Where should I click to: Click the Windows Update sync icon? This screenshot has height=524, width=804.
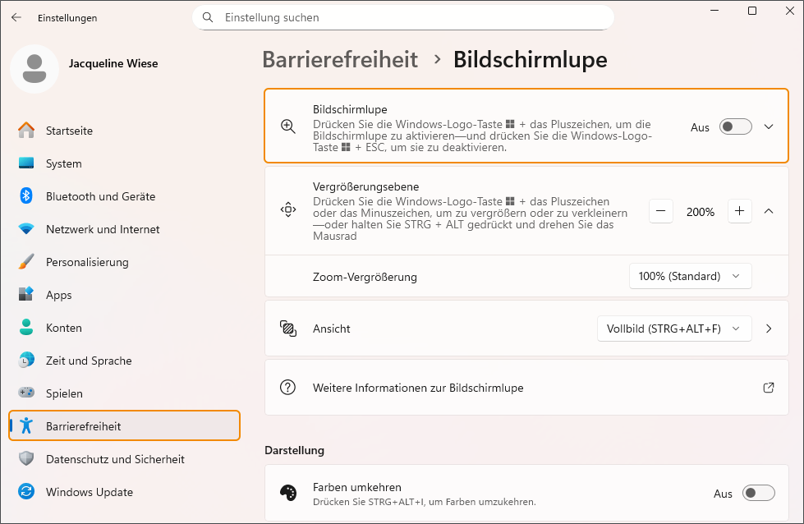click(x=26, y=492)
